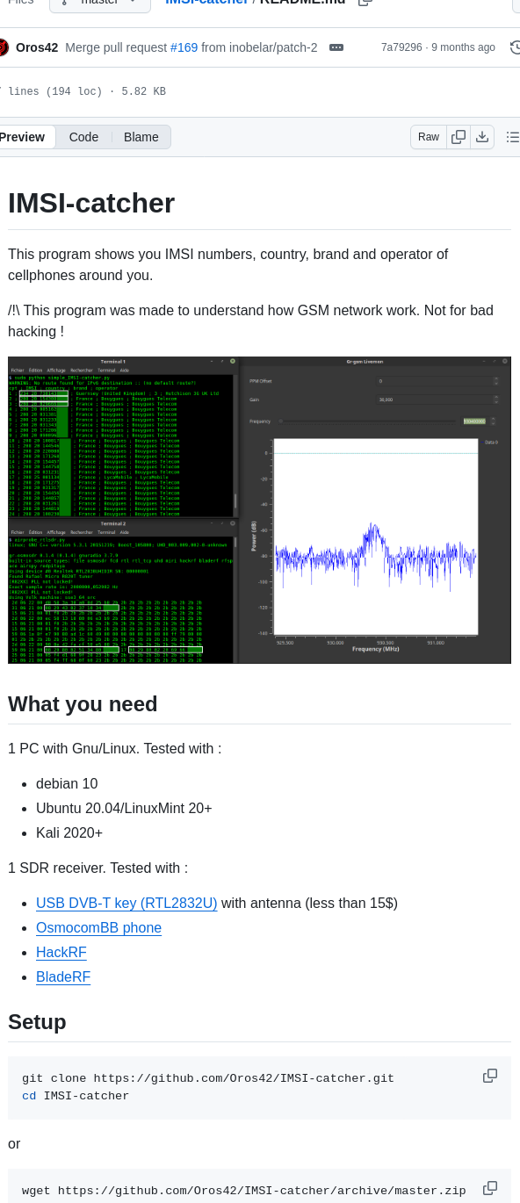The width and height of the screenshot is (520, 1203).
Task: Click the Oros42 avatar image
Action: (3, 47)
